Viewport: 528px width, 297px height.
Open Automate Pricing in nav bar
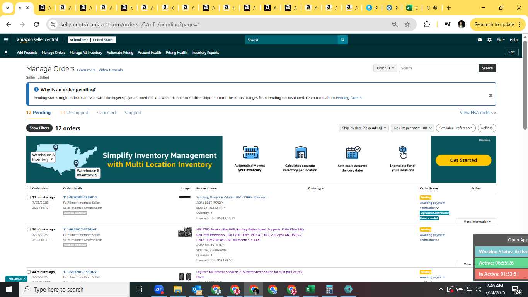pyautogui.click(x=120, y=53)
